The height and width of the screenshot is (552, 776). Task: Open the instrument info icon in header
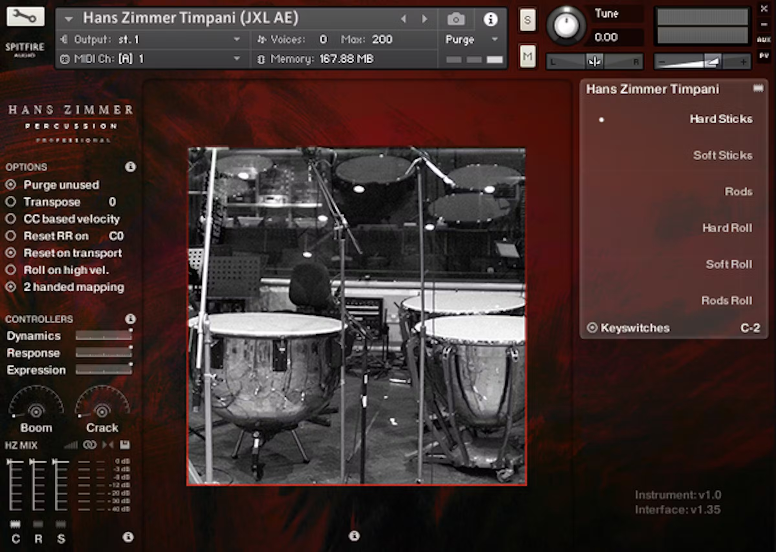click(490, 19)
